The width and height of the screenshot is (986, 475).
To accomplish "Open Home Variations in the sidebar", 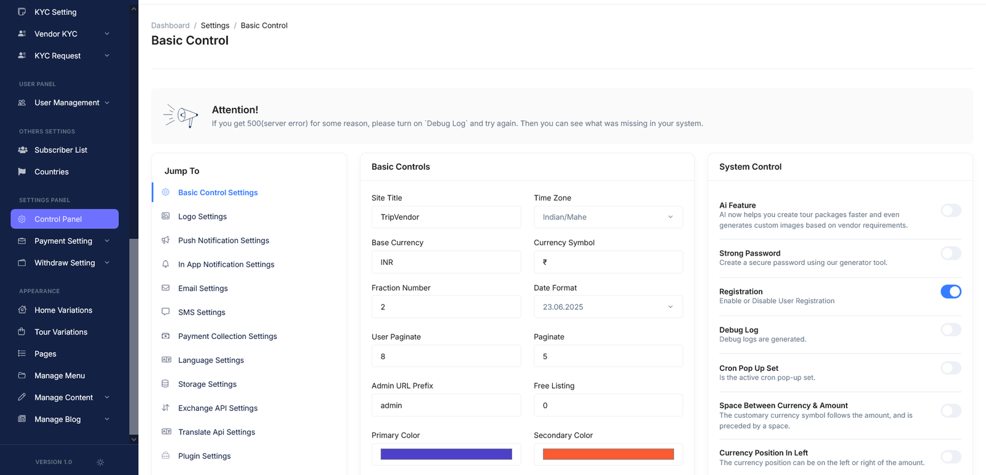I will (x=63, y=310).
